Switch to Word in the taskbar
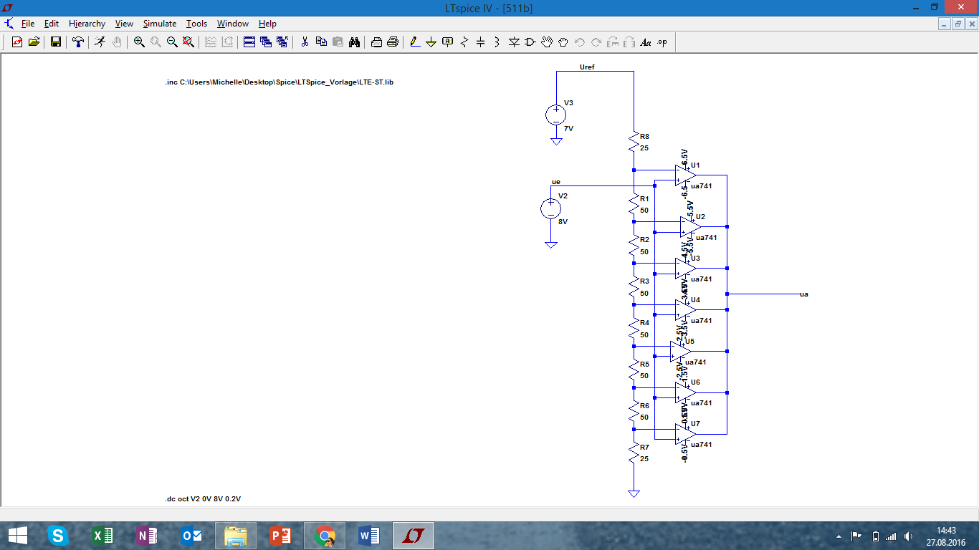Screen dimensions: 979x550 [369, 535]
